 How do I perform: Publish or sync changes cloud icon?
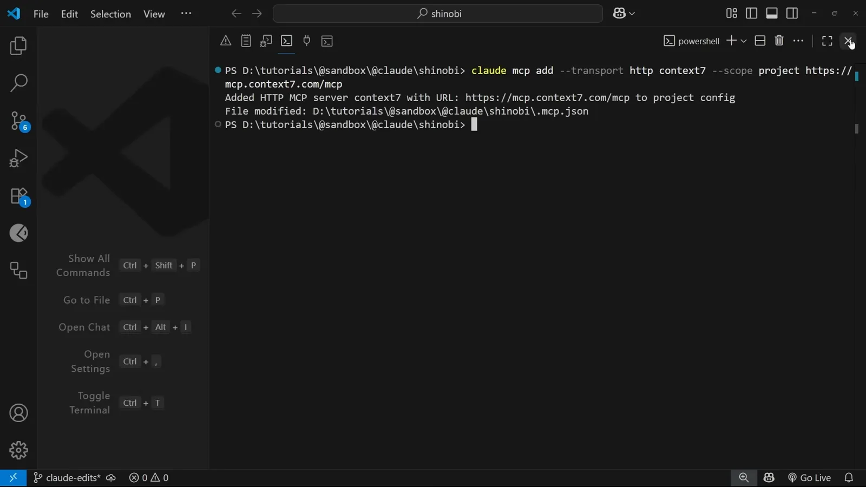pyautogui.click(x=111, y=478)
